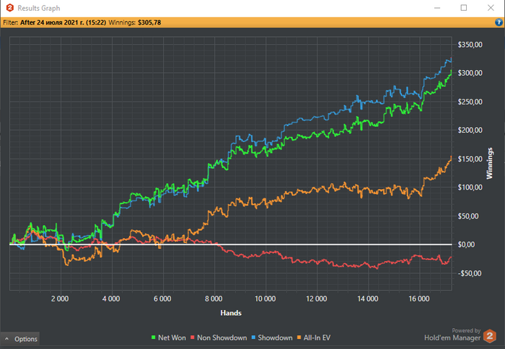Click the green Net Won color square

tap(153, 337)
